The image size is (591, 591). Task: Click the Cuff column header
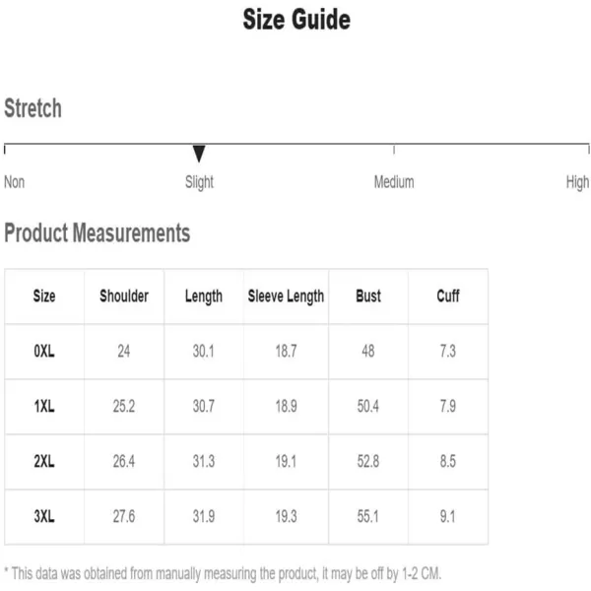pyautogui.click(x=448, y=295)
